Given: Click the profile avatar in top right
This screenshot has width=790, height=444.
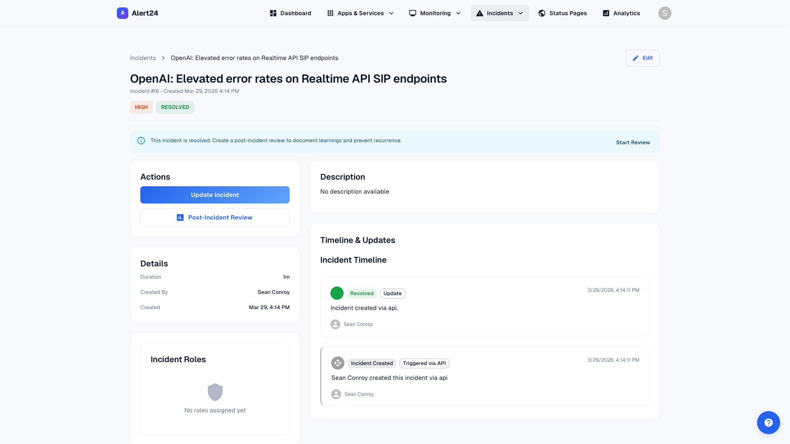Looking at the screenshot, I should tap(665, 13).
